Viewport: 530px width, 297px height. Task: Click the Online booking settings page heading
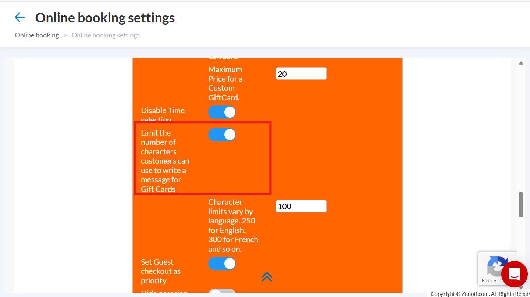point(105,18)
